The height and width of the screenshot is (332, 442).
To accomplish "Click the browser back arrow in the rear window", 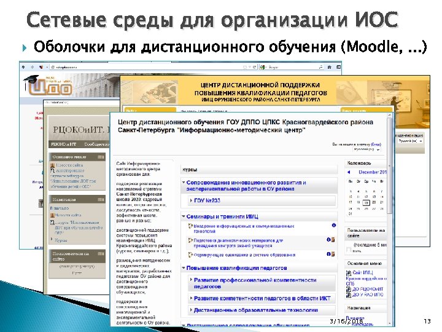I will (23, 67).
